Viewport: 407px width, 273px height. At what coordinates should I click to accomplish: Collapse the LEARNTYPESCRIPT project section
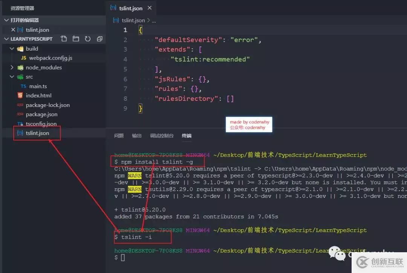click(6, 39)
